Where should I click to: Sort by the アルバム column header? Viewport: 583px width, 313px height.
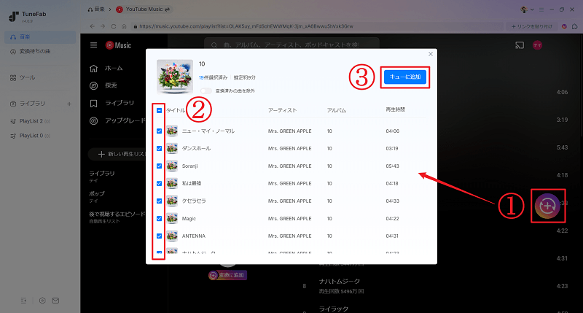pyautogui.click(x=337, y=110)
